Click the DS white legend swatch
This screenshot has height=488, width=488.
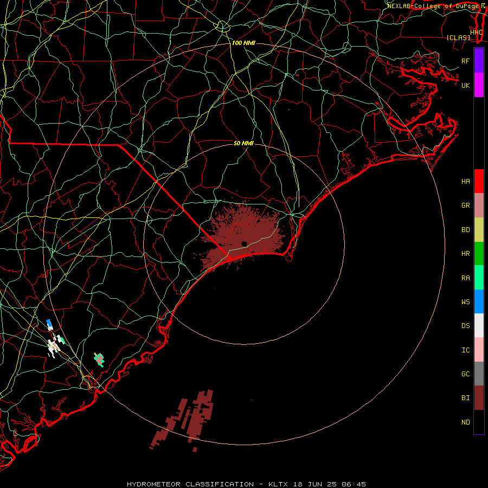479,325
